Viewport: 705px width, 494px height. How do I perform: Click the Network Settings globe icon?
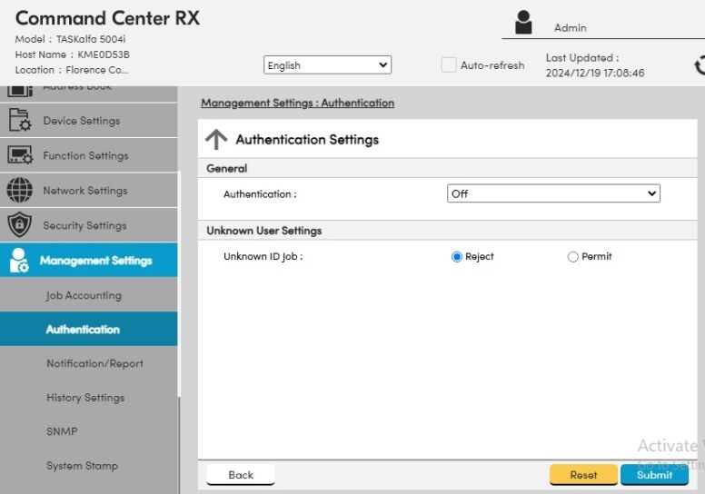(20, 191)
